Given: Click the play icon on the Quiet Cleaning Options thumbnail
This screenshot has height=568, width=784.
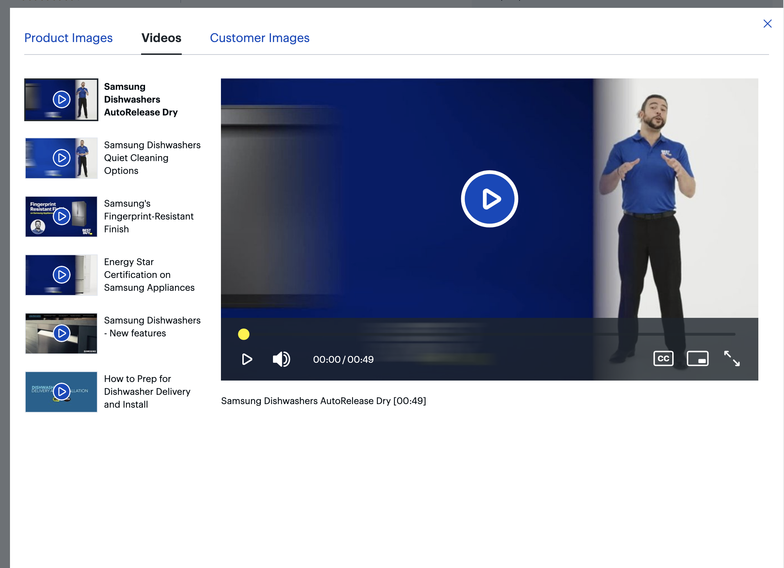Looking at the screenshot, I should pos(61,158).
